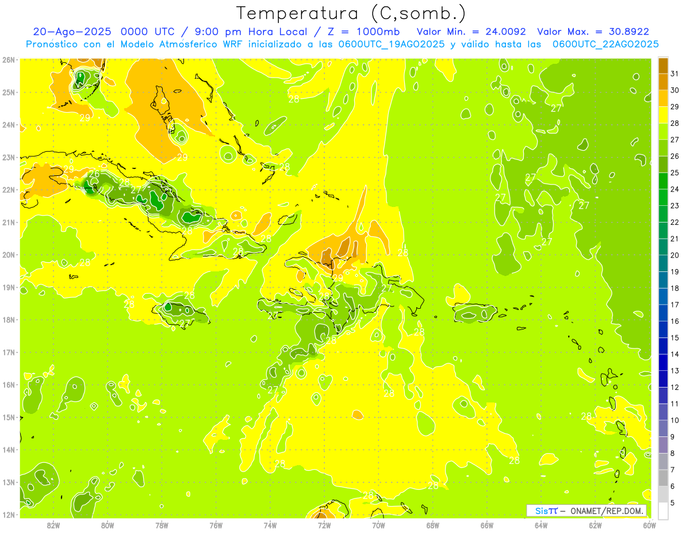Viewport: 690px width, 533px height.
Task: Pick the yellow swatch between 28 and 29
Action: coord(663,115)
